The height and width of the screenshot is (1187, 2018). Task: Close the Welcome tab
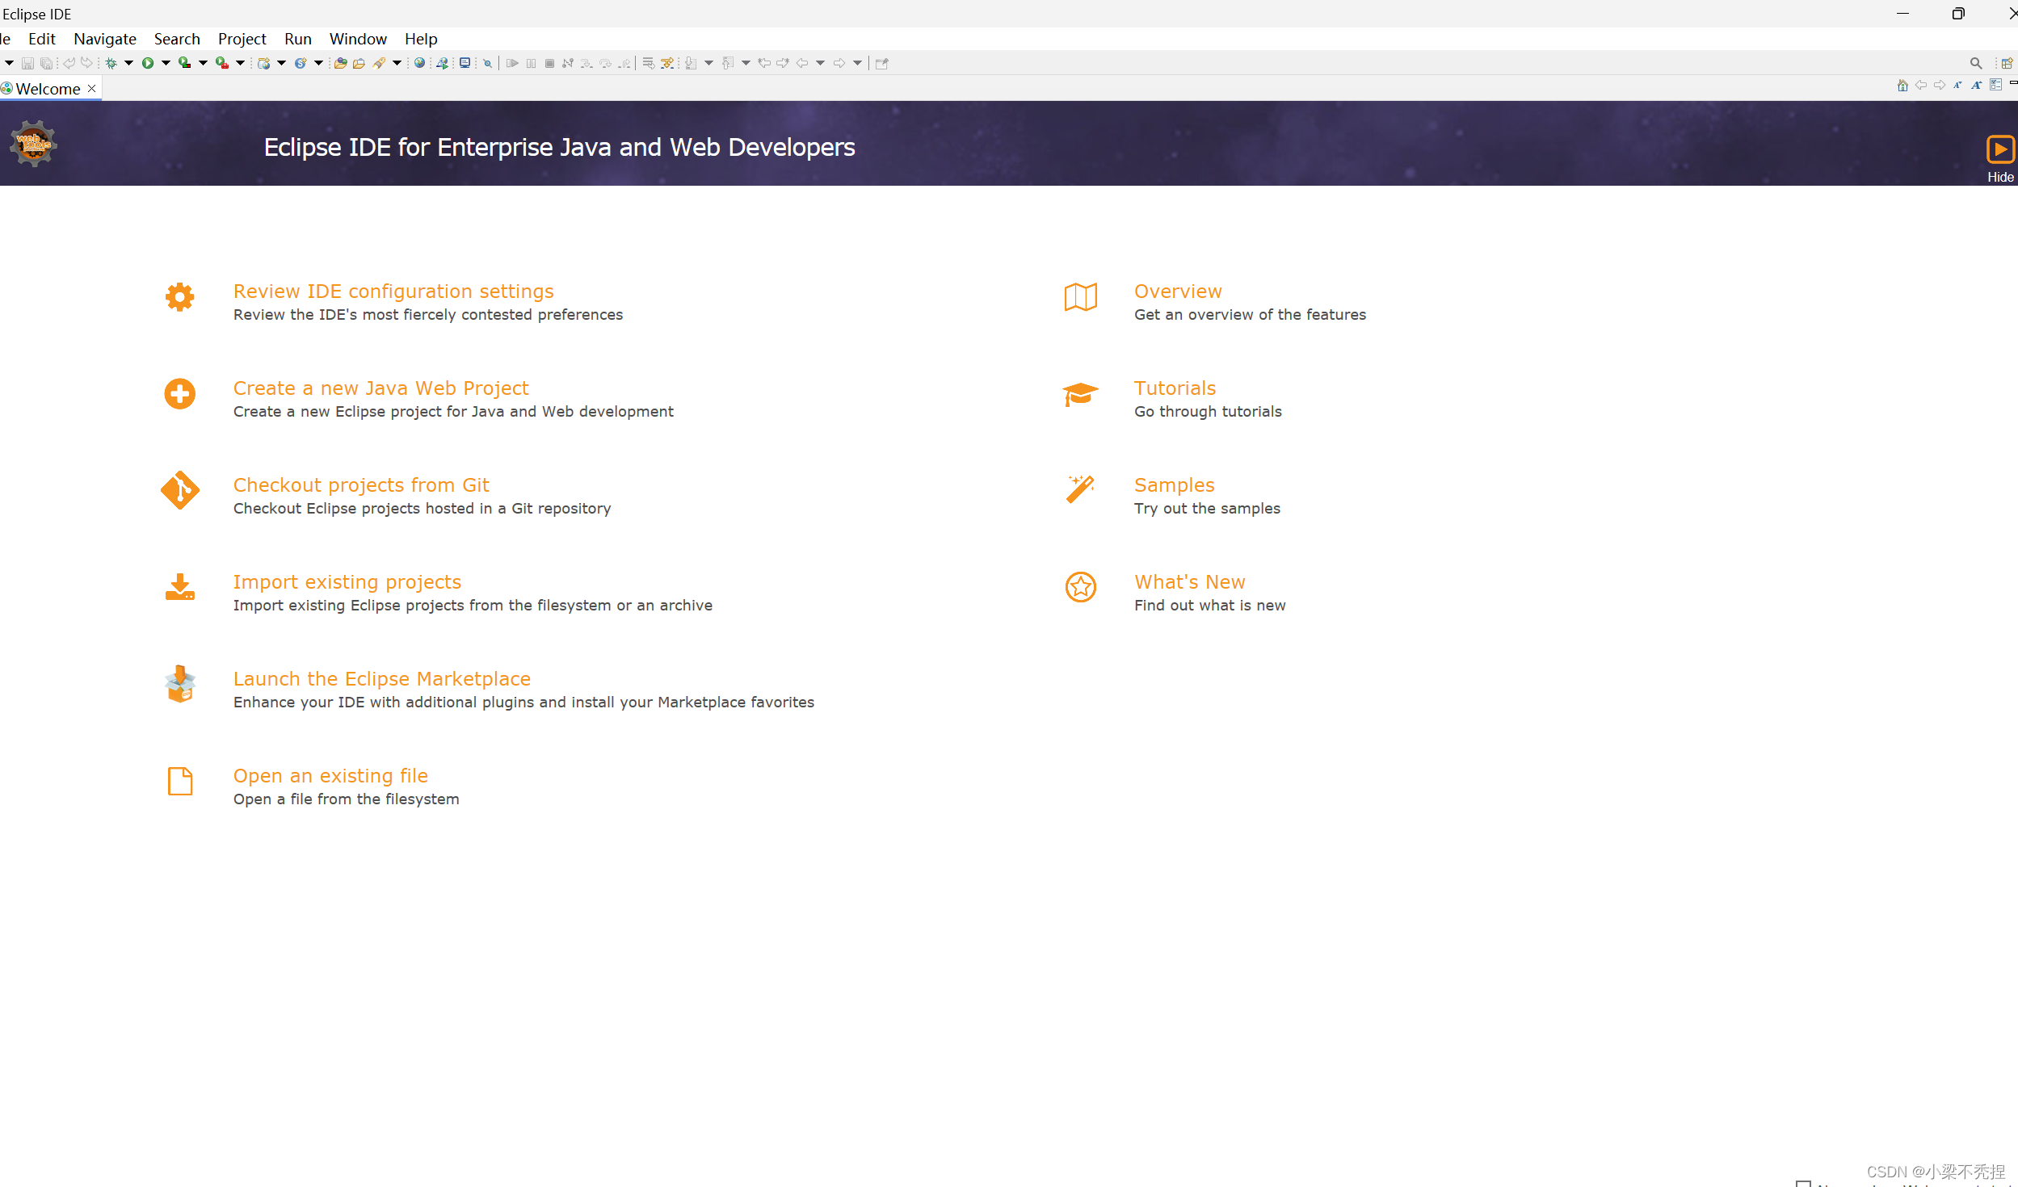tap(91, 89)
